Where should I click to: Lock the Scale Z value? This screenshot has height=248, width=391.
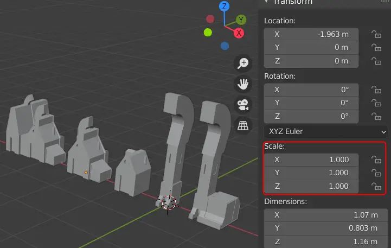pos(376,186)
